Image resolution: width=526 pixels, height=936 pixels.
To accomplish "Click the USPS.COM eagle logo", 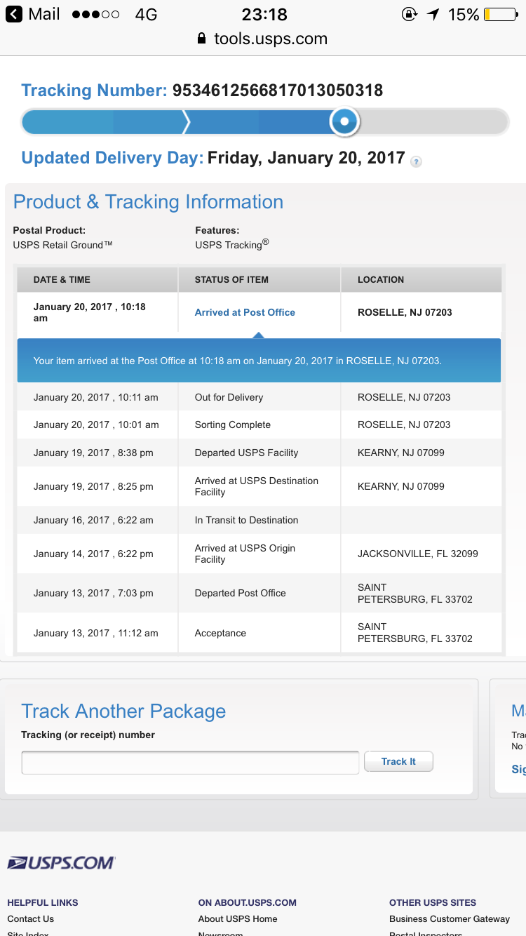I will coord(61,862).
